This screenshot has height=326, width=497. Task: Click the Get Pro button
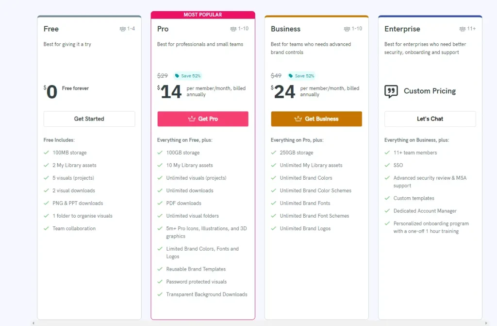pos(202,119)
